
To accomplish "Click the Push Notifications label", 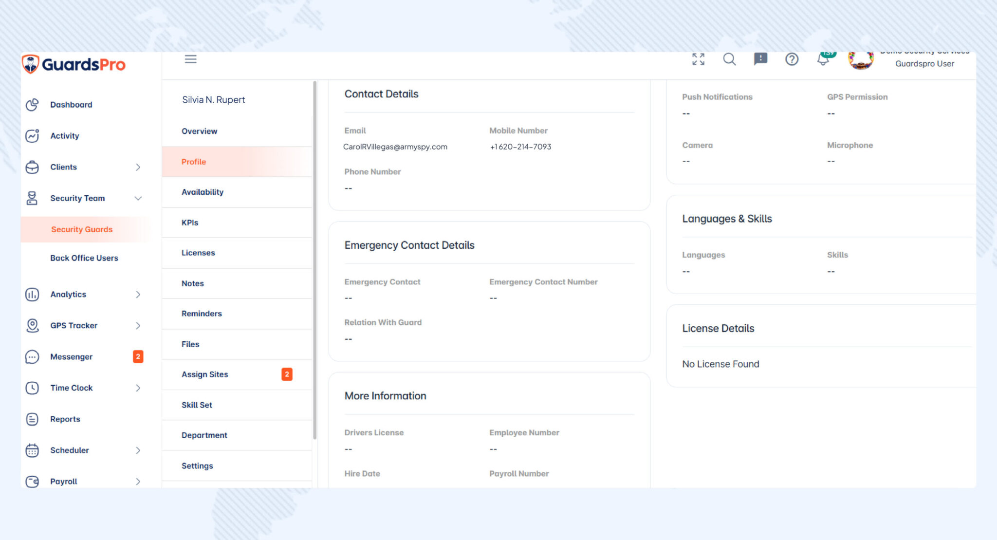I will pyautogui.click(x=717, y=97).
